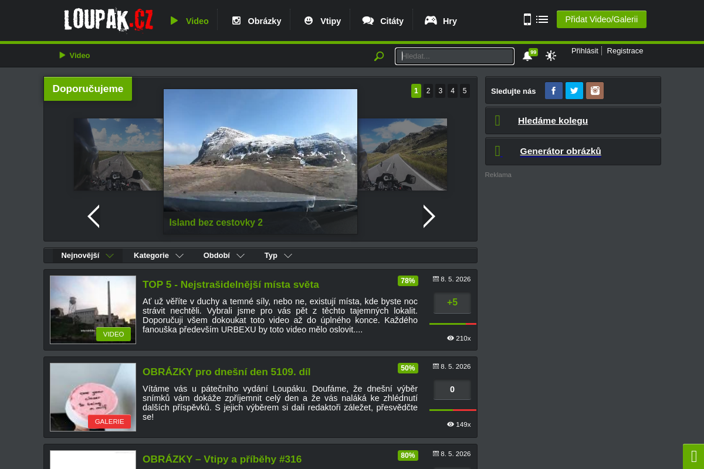Image resolution: width=704 pixels, height=469 pixels.
Task: Focus the Hledat search field
Action: (x=455, y=56)
